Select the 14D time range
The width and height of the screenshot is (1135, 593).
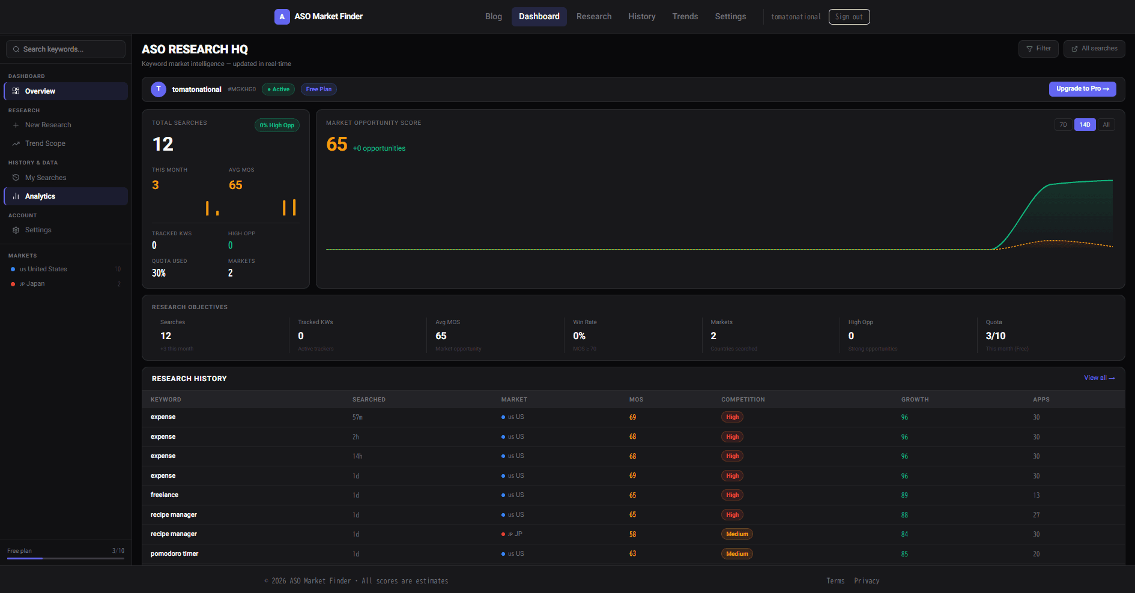coord(1085,125)
